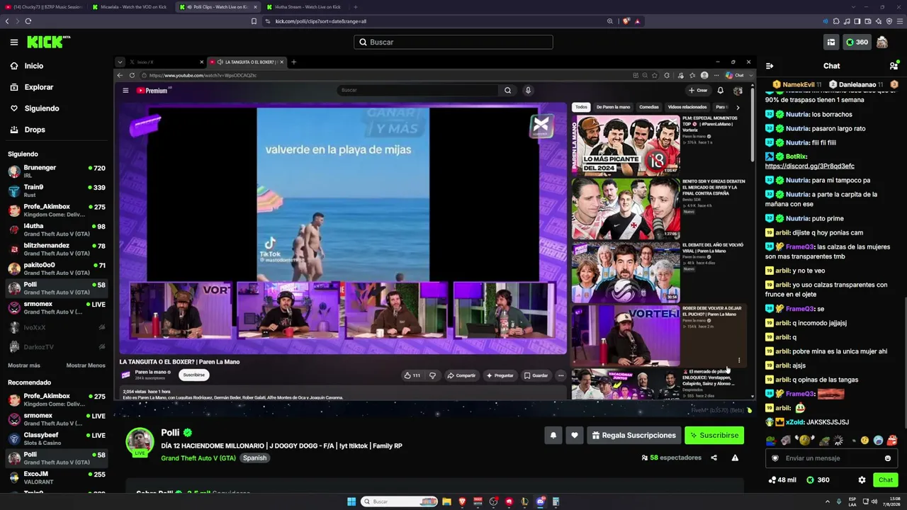Open the Windows Start menu
Viewport: 907px width, 510px height.
(351, 501)
